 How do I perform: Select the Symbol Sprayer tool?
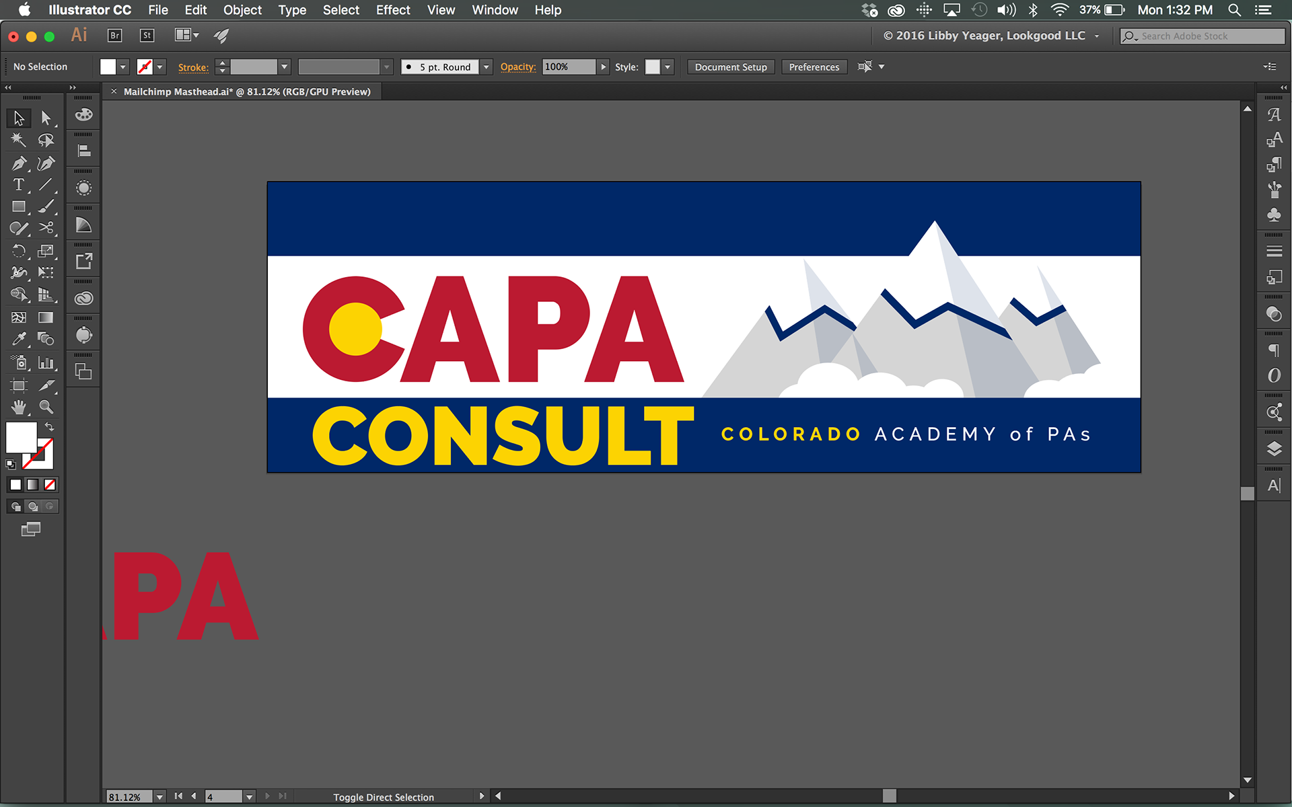[19, 362]
